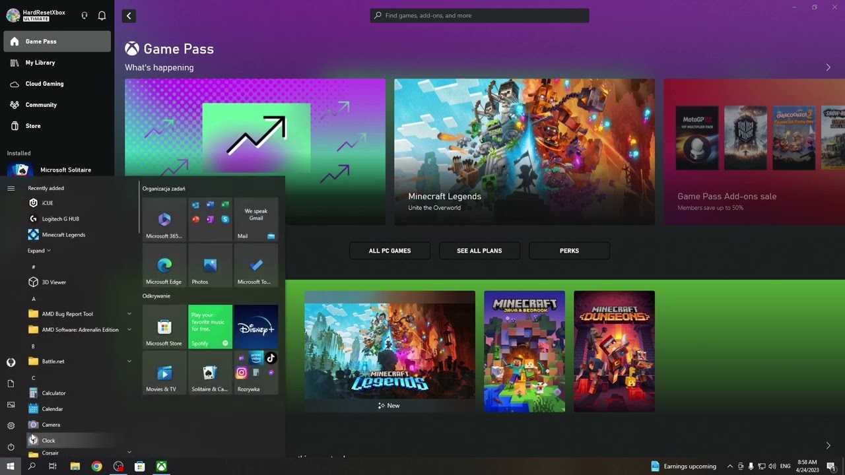The width and height of the screenshot is (845, 475).
Task: Click PERKS button
Action: [569, 251]
